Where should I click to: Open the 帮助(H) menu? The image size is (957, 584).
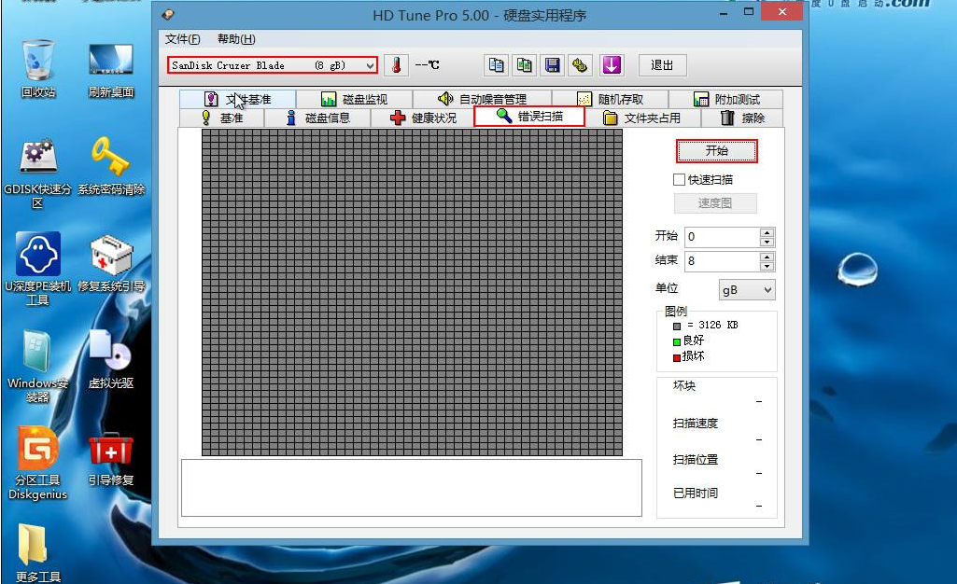[235, 39]
